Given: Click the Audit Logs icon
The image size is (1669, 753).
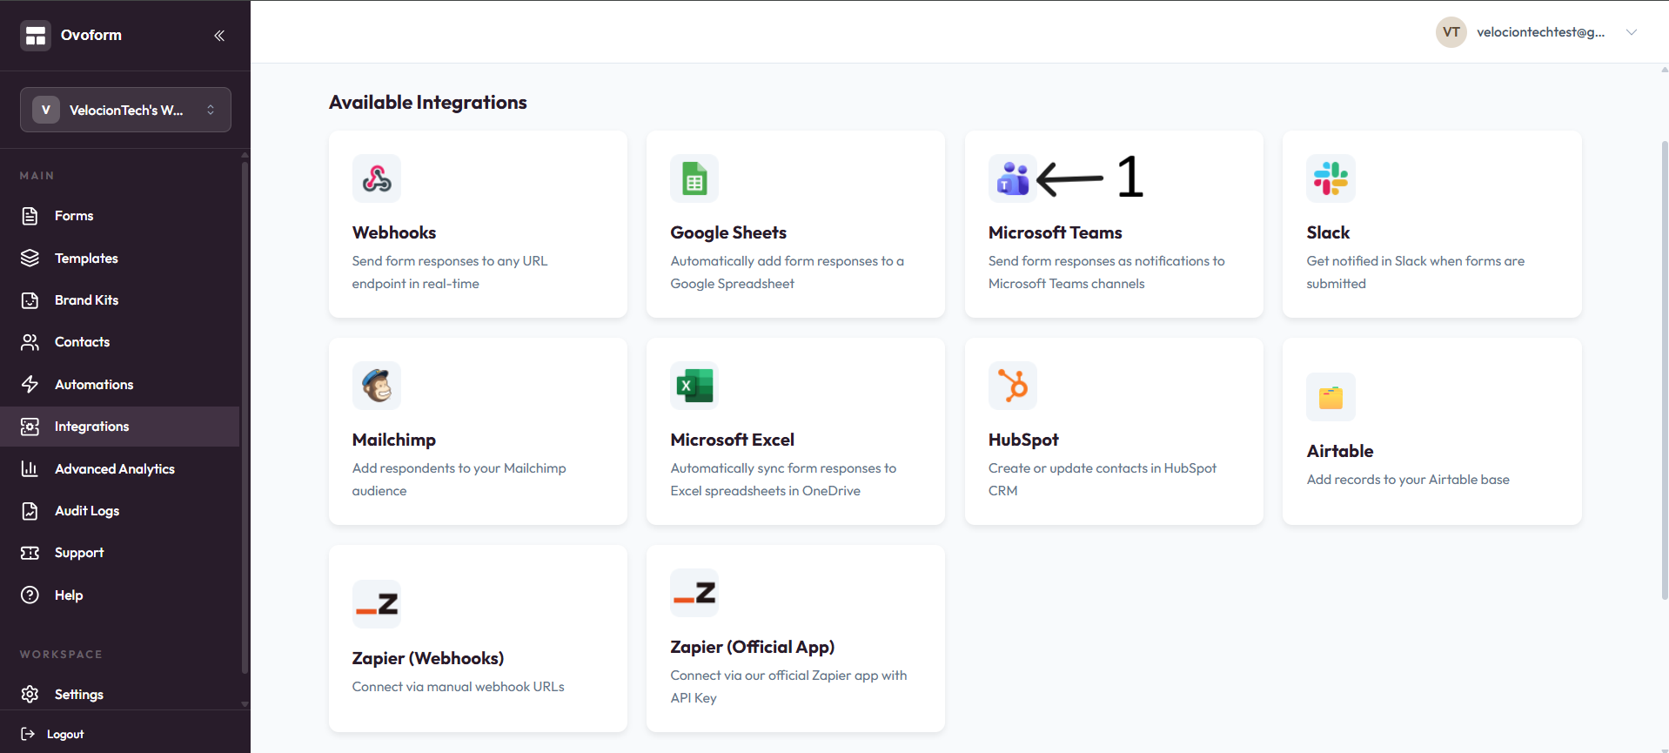Looking at the screenshot, I should click(30, 511).
